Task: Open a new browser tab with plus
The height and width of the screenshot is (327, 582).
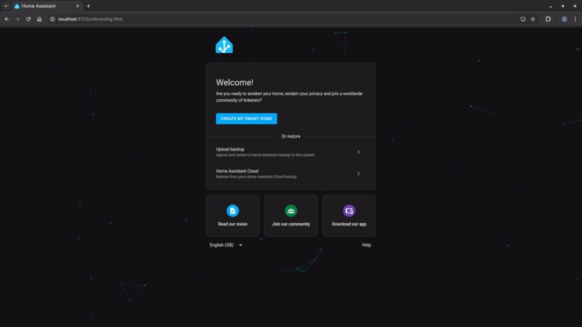Action: [x=88, y=6]
